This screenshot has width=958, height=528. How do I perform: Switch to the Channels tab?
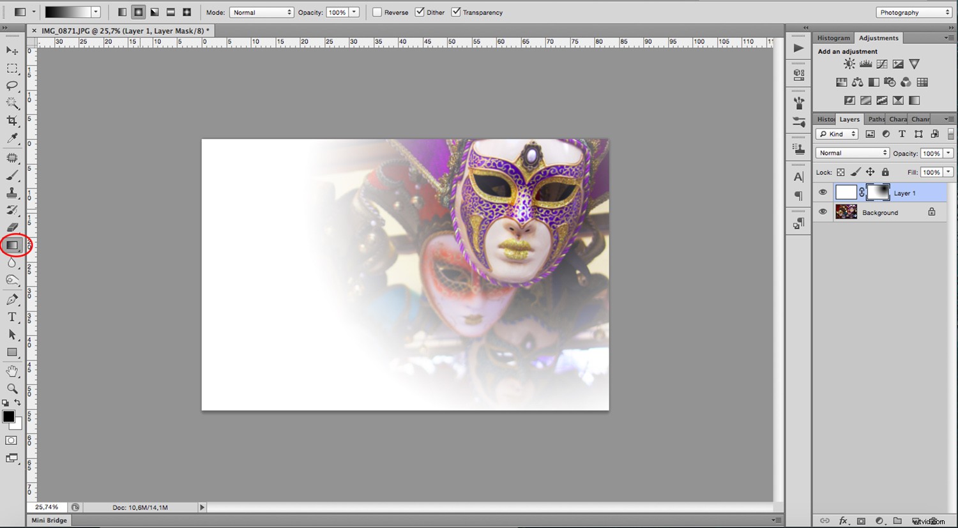920,119
